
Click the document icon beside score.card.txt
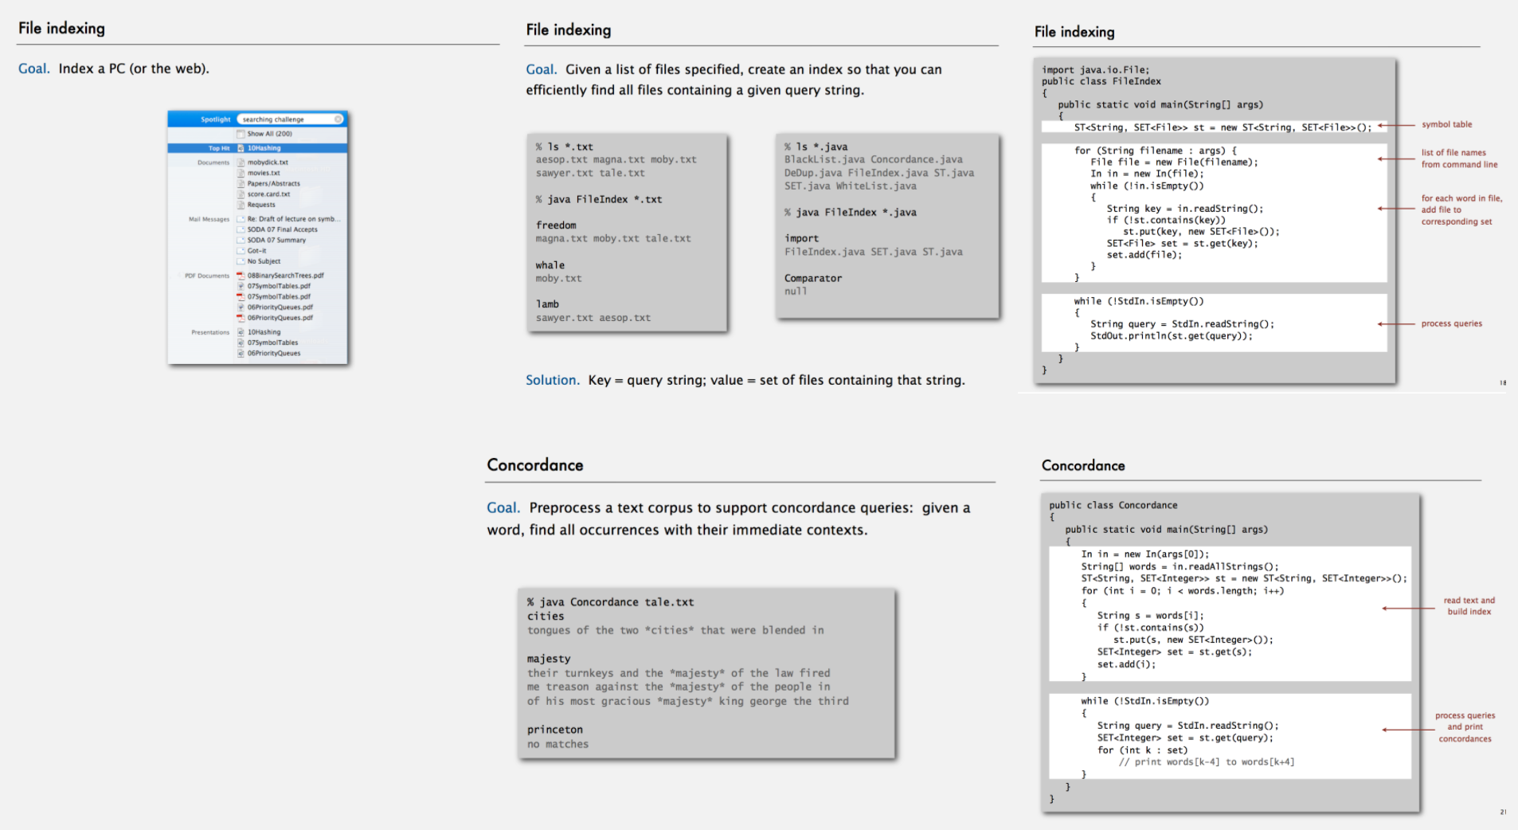[x=241, y=194]
